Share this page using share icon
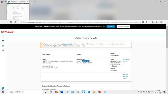Viewport: 168px width, 94px height. click(x=161, y=22)
